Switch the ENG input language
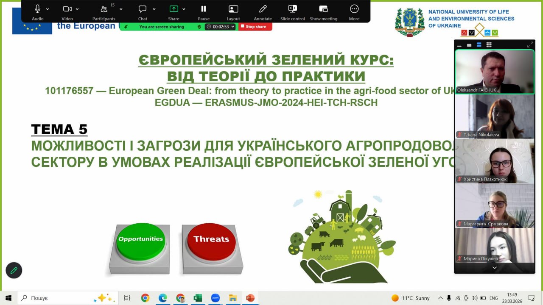The height and width of the screenshot is (305, 543). (494, 298)
